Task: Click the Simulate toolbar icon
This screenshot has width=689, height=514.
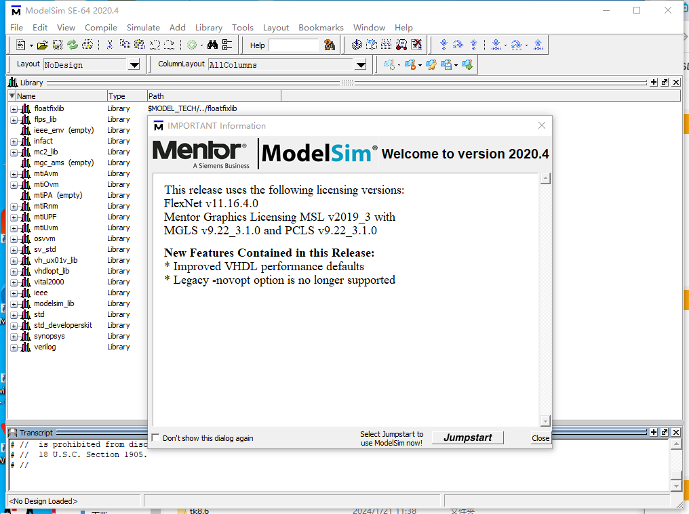Action: point(401,45)
